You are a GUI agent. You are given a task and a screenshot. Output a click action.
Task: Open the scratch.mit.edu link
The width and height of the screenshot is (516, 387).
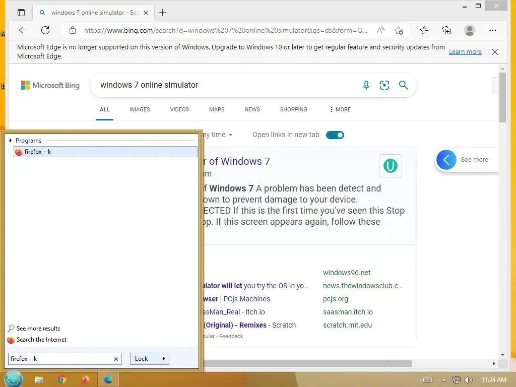347,325
